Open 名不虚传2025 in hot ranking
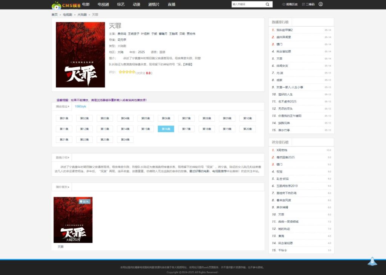The image size is (386, 275). click(287, 101)
